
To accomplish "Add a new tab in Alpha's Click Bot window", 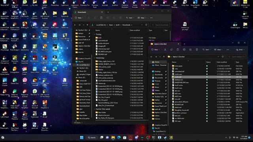I will click(185, 44).
